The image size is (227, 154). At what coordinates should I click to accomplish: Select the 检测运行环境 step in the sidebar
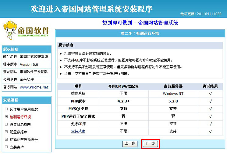click(x=20, y=117)
